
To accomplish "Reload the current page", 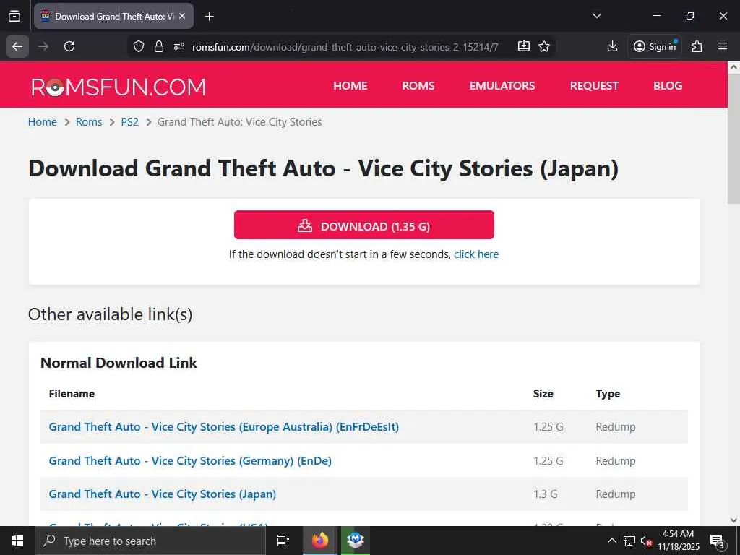I will [69, 46].
